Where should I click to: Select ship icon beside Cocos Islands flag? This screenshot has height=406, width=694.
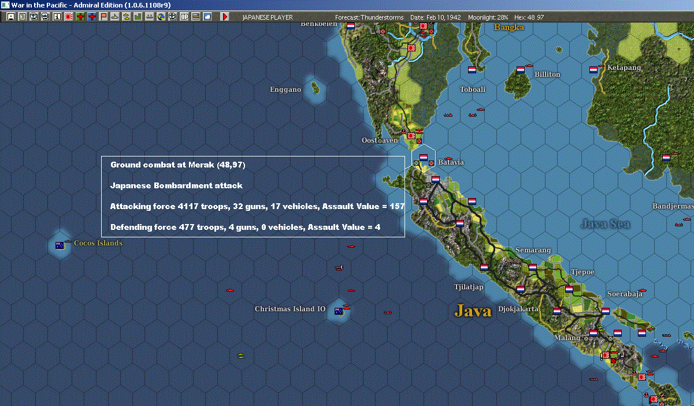click(x=68, y=241)
